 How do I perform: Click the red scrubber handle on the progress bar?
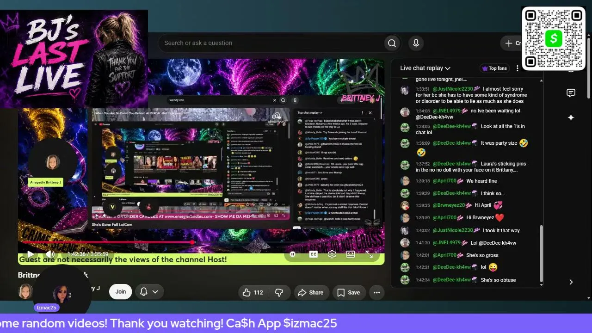[x=192, y=242]
